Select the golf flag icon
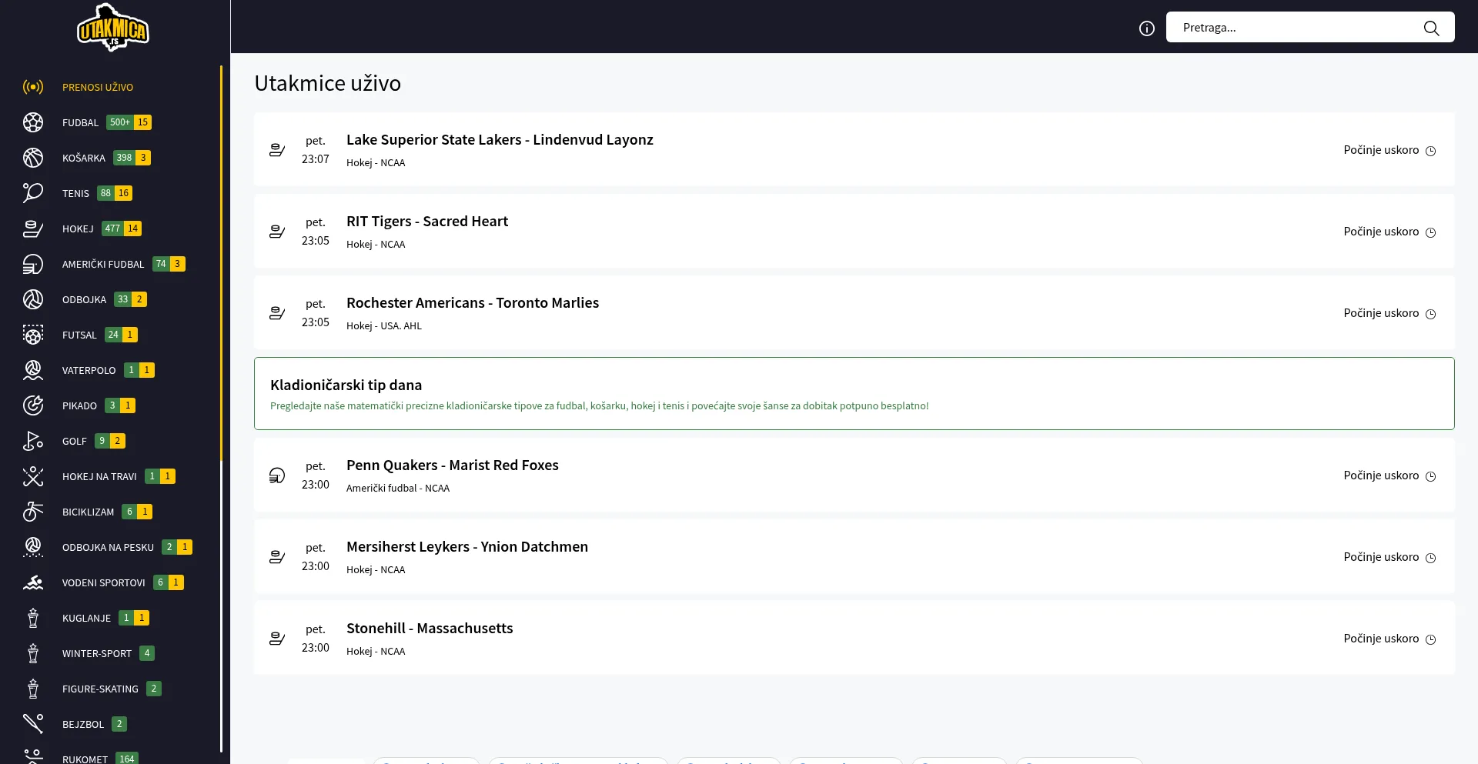Screen dimensions: 1478x764 [33, 441]
